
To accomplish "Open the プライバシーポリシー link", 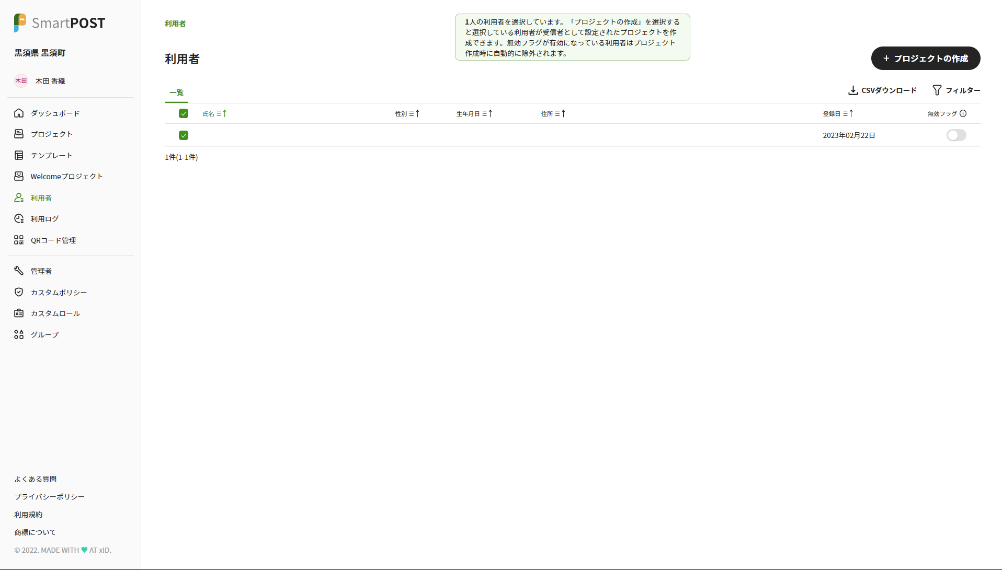I will [x=49, y=496].
